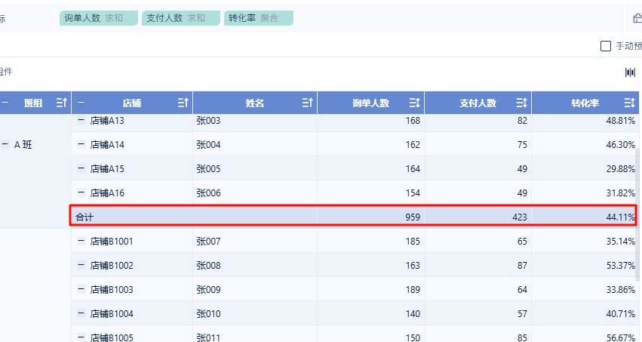Enable the 手动预览 checkbox
The height and width of the screenshot is (342, 642).
606,46
